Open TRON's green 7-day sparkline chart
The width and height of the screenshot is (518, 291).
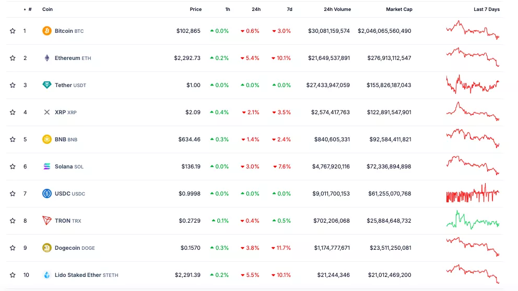(473, 220)
